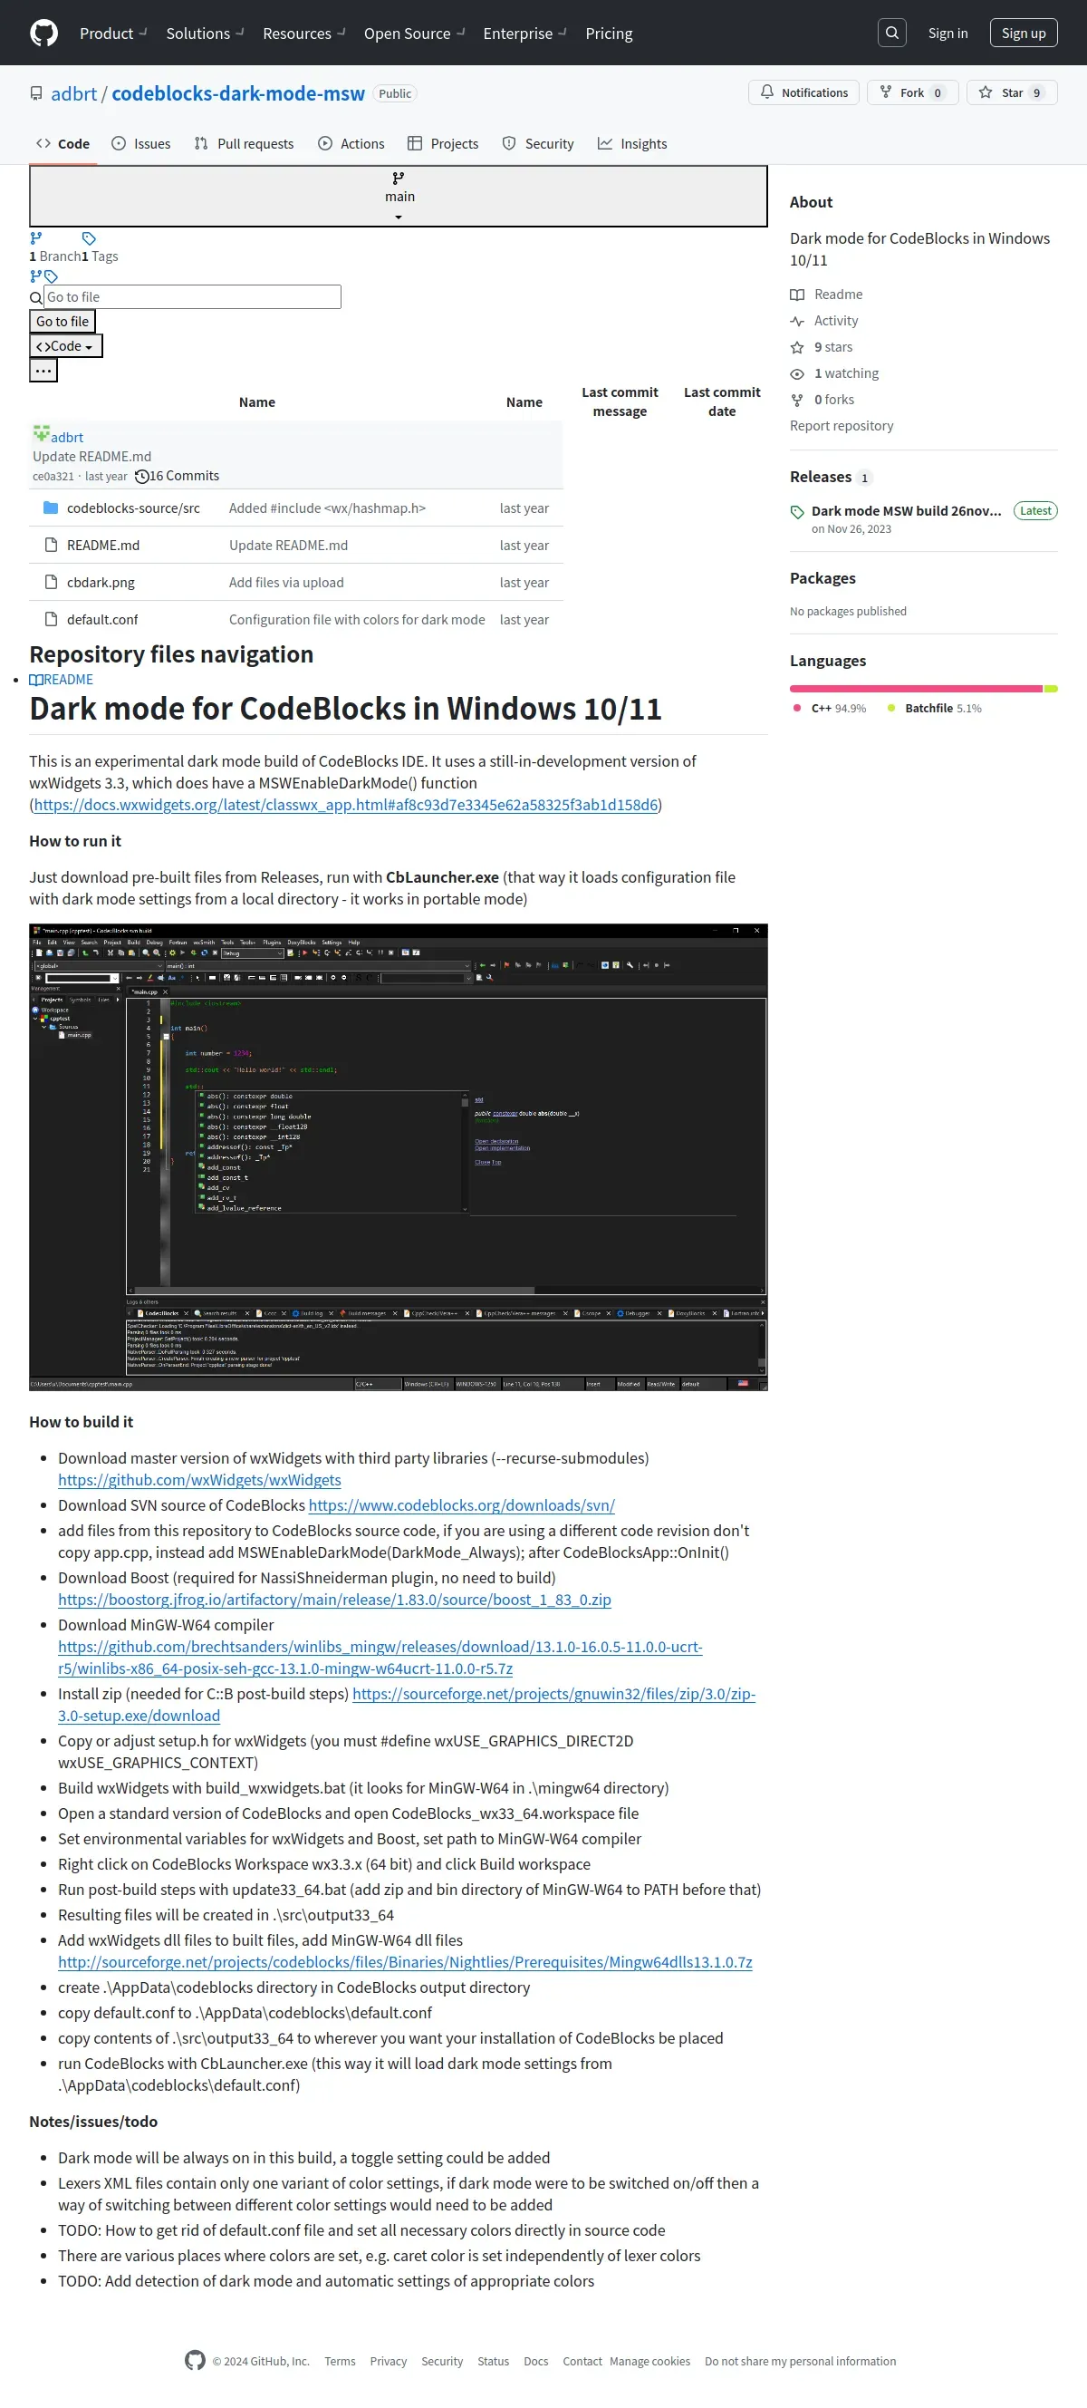1087x2408 pixels.
Task: Switch to Pull requests tab
Action: [243, 144]
